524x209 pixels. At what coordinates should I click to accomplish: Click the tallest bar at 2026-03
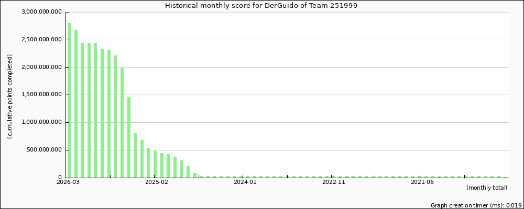69,99
